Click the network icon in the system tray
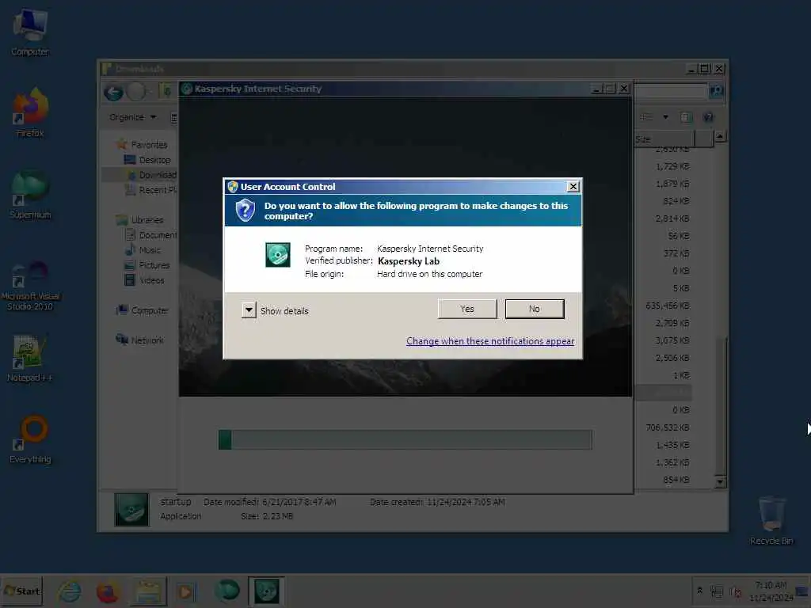Image resolution: width=811 pixels, height=608 pixels. pyautogui.click(x=717, y=591)
